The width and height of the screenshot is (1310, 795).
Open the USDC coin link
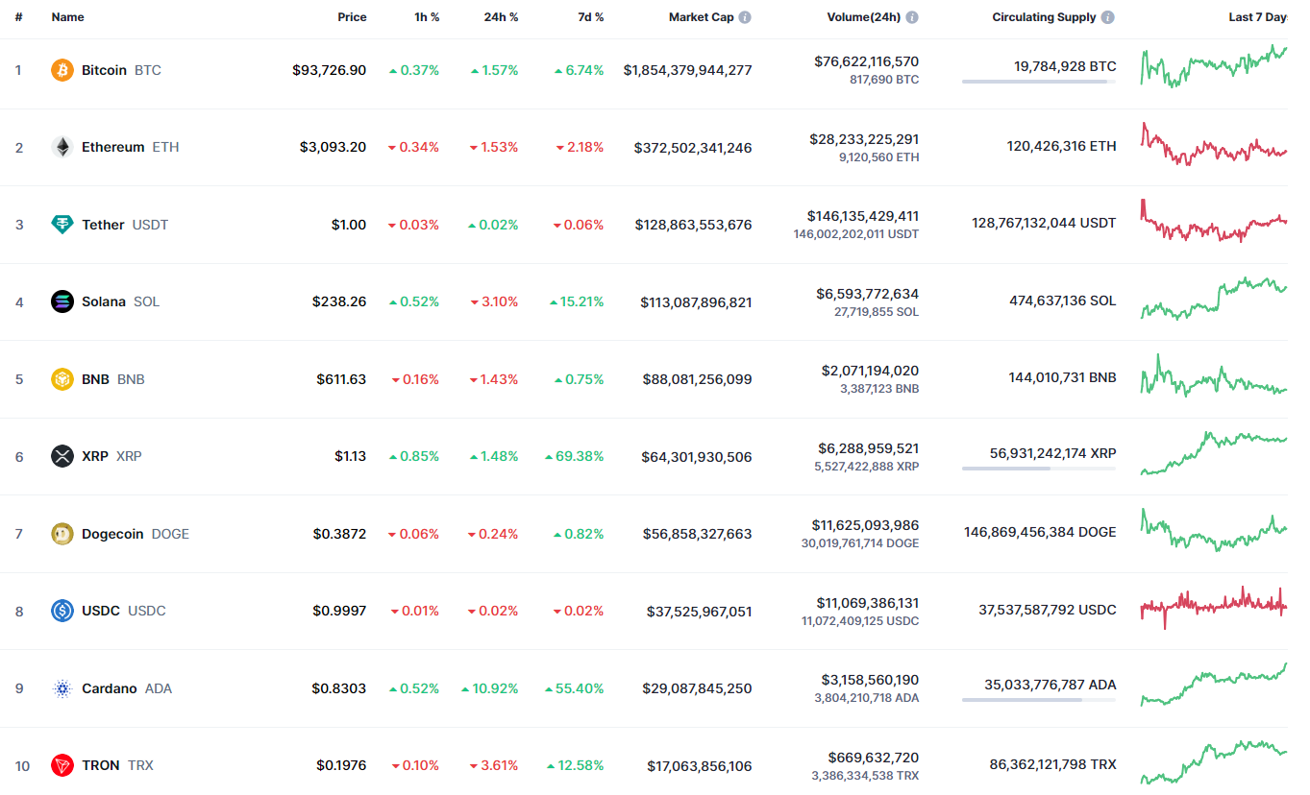tap(101, 611)
